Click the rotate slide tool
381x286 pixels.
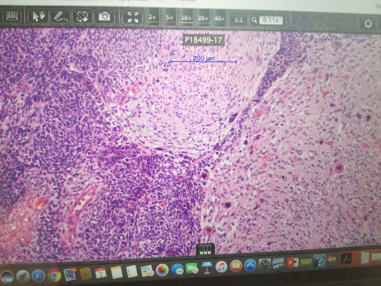tap(82, 16)
